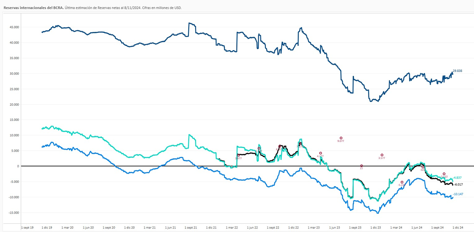This screenshot has width=474, height=232.
Task: Click the '1 mar 22' x-axis date label
Action: pos(232,228)
